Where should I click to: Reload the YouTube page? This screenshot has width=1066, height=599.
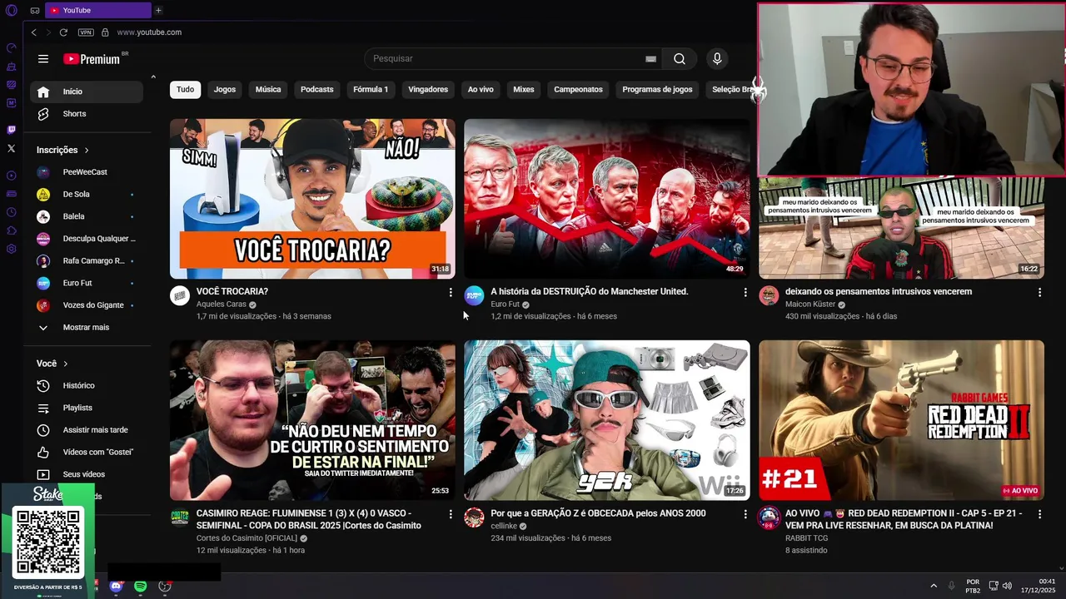click(x=63, y=32)
